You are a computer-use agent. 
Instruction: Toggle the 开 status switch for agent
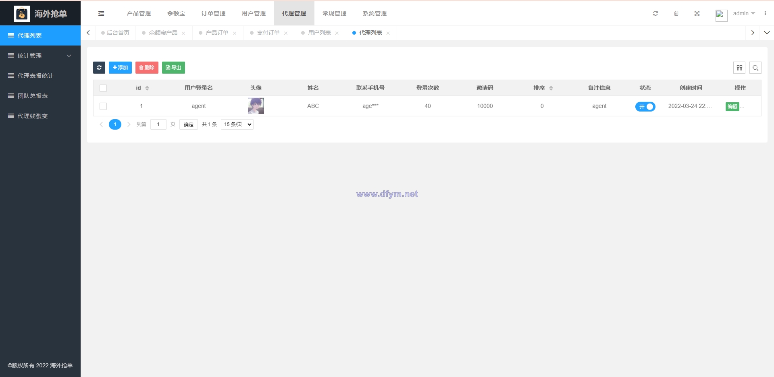point(645,107)
